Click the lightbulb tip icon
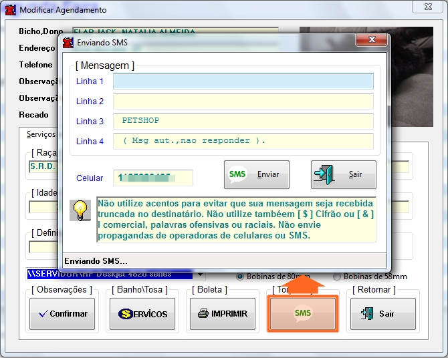 (80, 210)
